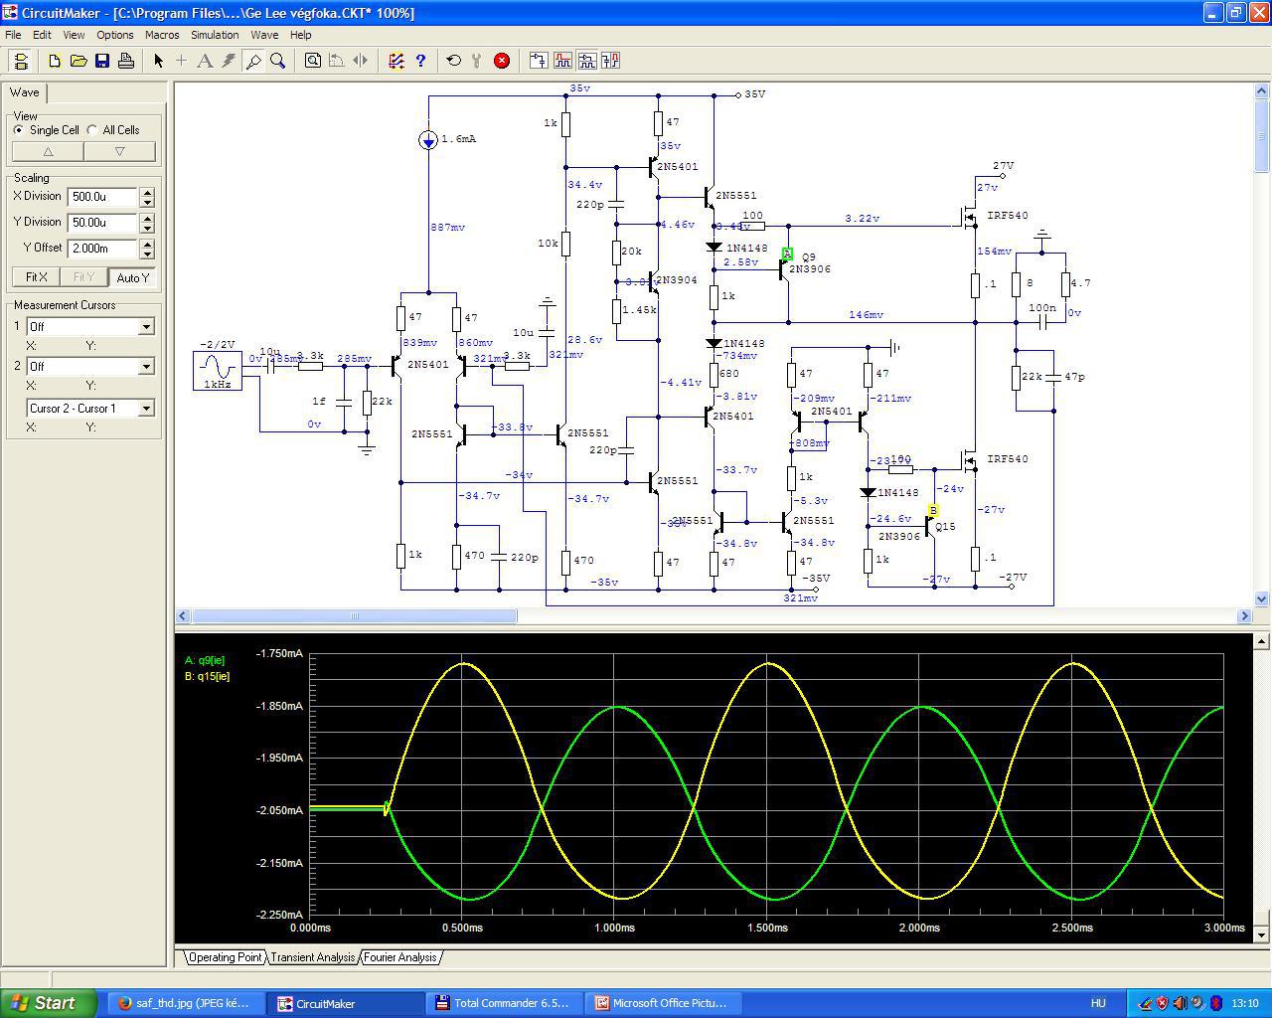Click the blue question mark help icon
The width and height of the screenshot is (1272, 1018).
420,61
